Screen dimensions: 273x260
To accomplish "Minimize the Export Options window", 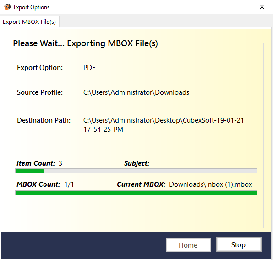I will click(220, 7).
